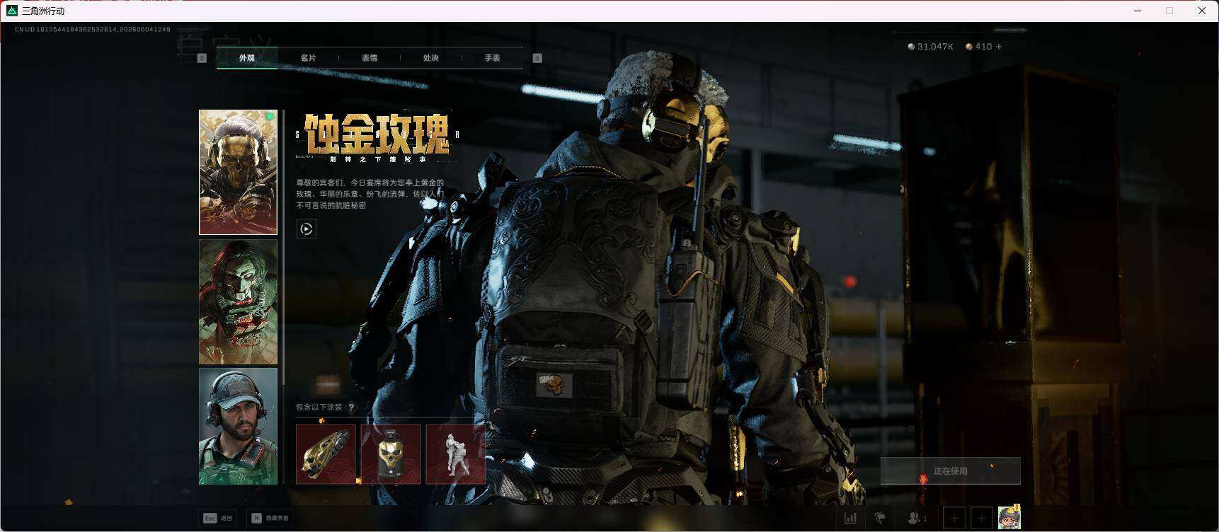The width and height of the screenshot is (1219, 532).
Task: Open the 表情 tab
Action: pyautogui.click(x=370, y=58)
